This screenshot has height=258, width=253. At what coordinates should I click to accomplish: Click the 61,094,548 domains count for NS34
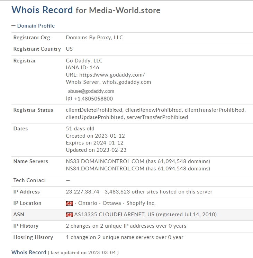pyautogui.click(x=178, y=168)
